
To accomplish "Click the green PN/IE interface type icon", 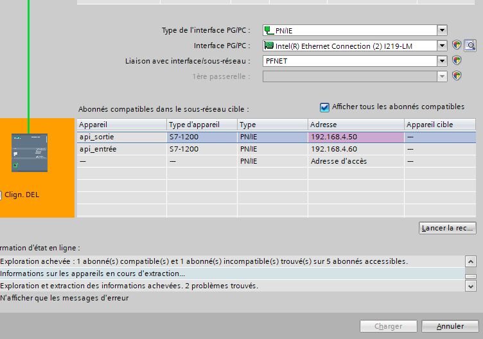I will click(x=269, y=30).
